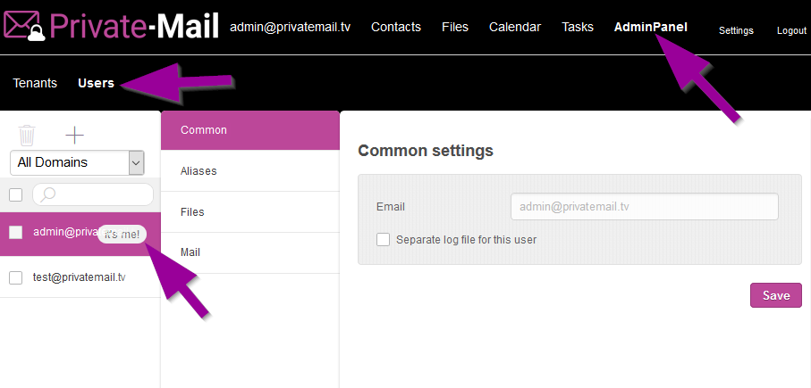
Task: Enable separate log file for this user
Action: pos(384,239)
